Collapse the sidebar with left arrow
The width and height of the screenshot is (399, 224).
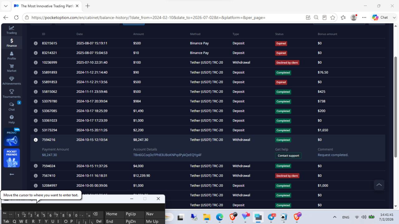point(12,174)
